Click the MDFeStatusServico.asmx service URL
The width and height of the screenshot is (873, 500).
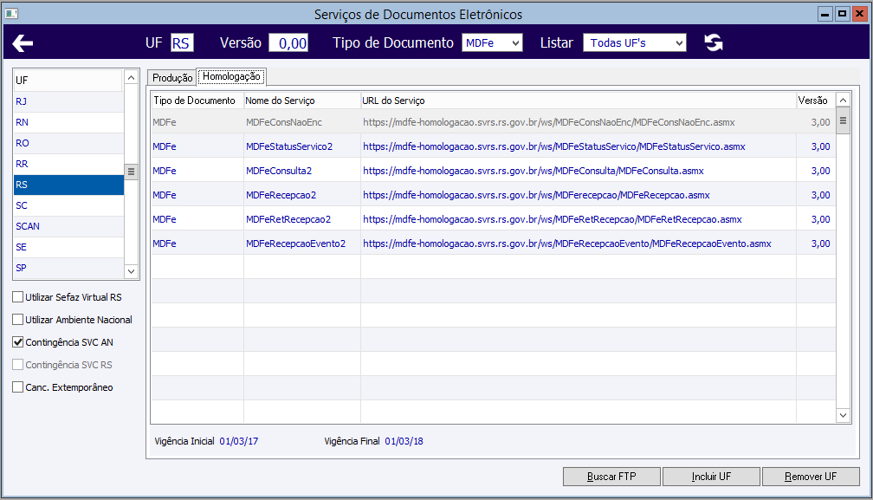click(554, 146)
